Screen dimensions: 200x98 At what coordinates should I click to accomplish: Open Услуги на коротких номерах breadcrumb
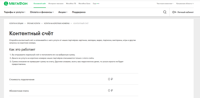[57, 23]
